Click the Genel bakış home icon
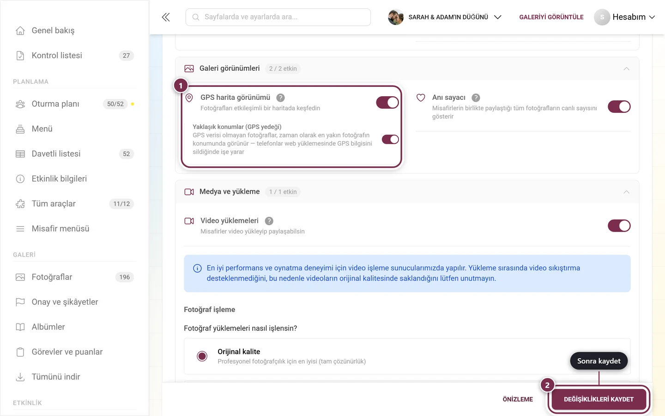Image resolution: width=665 pixels, height=416 pixels. tap(20, 31)
